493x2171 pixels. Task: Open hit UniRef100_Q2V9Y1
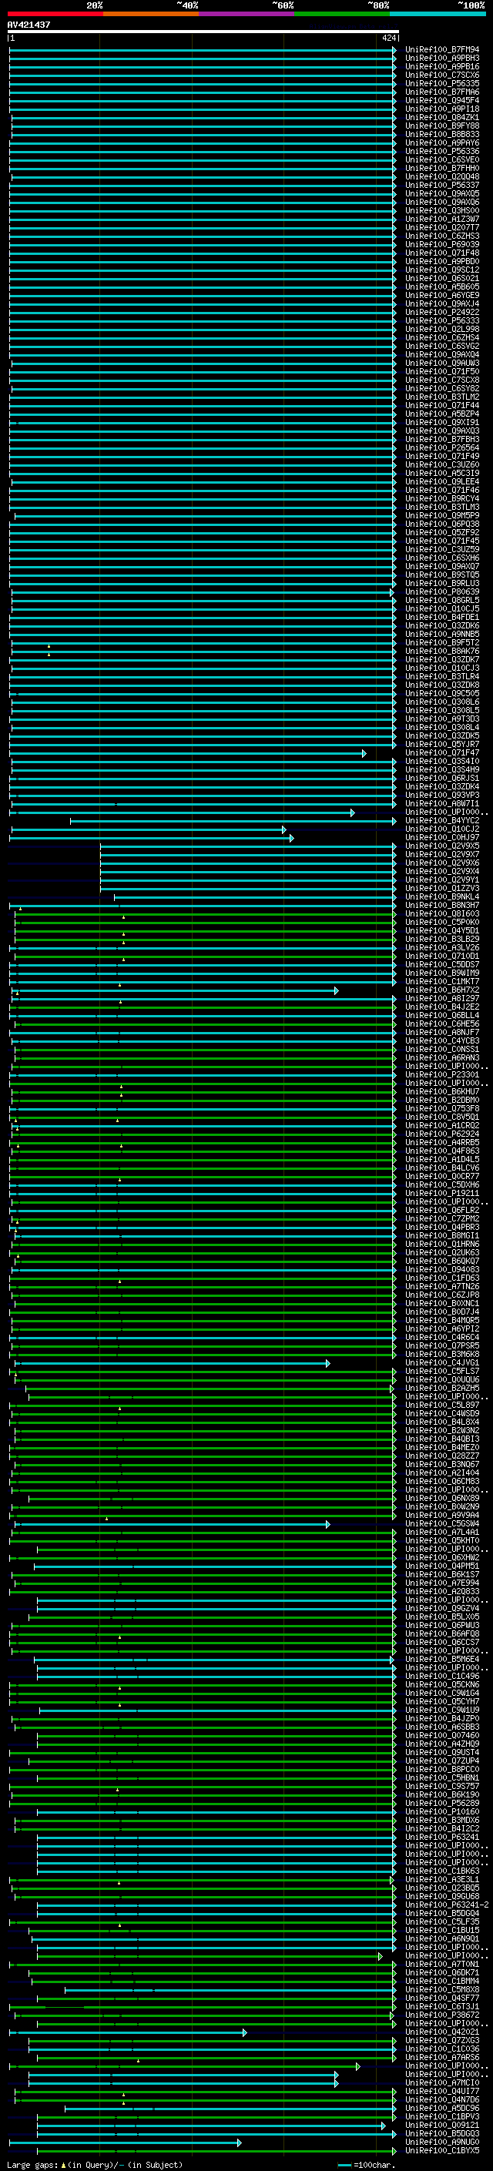click(x=442, y=879)
